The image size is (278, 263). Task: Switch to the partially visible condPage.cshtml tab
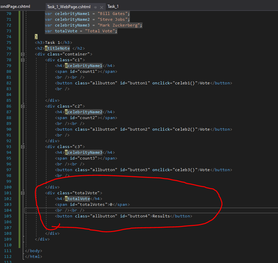15,6
